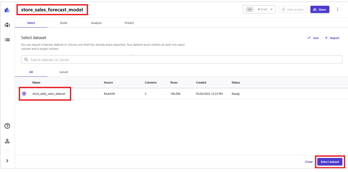The width and height of the screenshot is (348, 172).
Task: Expand the left sidebar chevron
Action: [x=7, y=161]
